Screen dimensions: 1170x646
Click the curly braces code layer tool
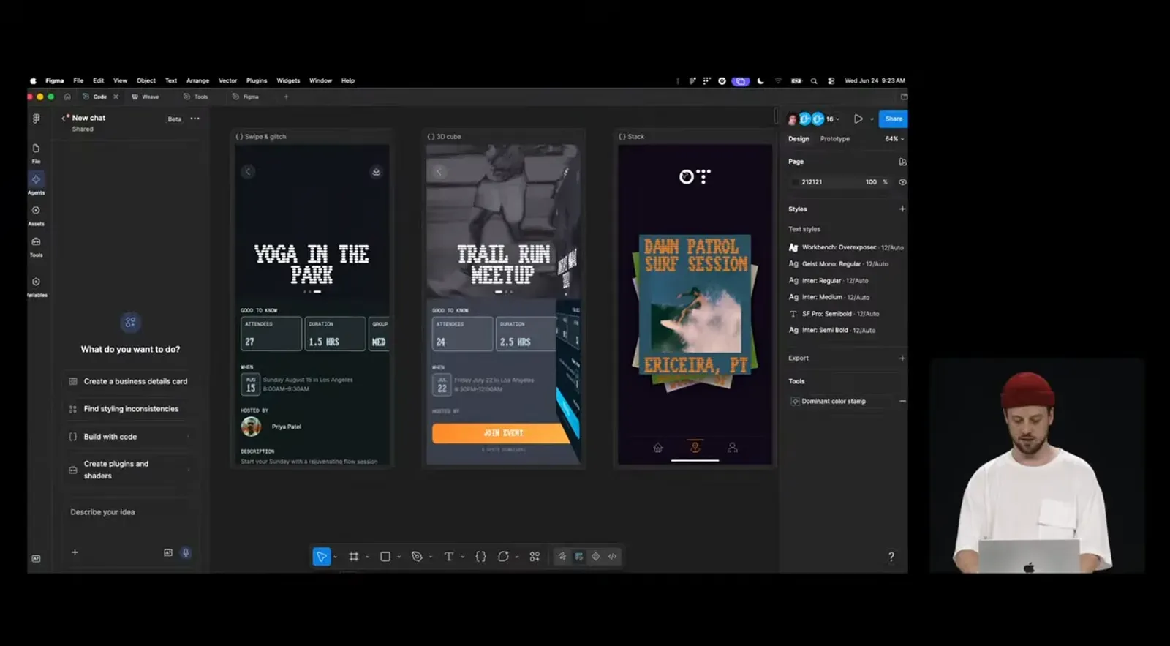(480, 557)
